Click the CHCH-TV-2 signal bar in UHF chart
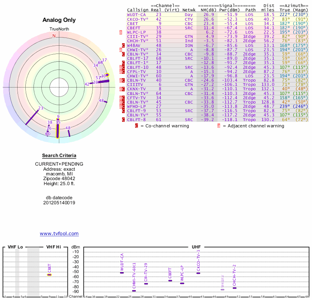 click(235, 288)
